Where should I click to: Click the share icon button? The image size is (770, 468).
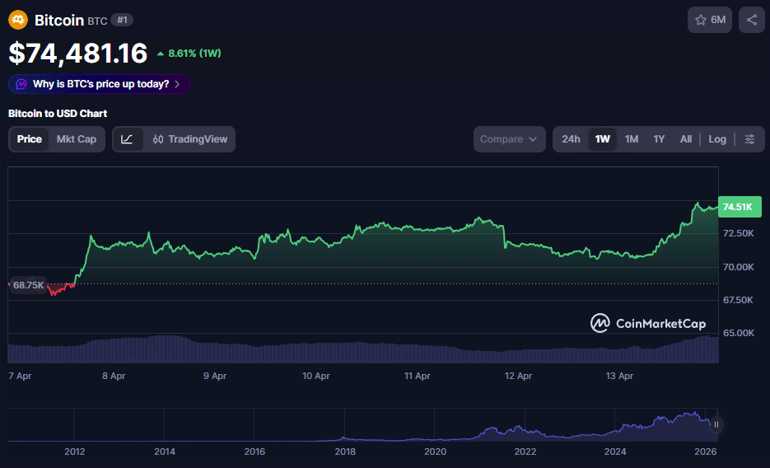pos(752,20)
